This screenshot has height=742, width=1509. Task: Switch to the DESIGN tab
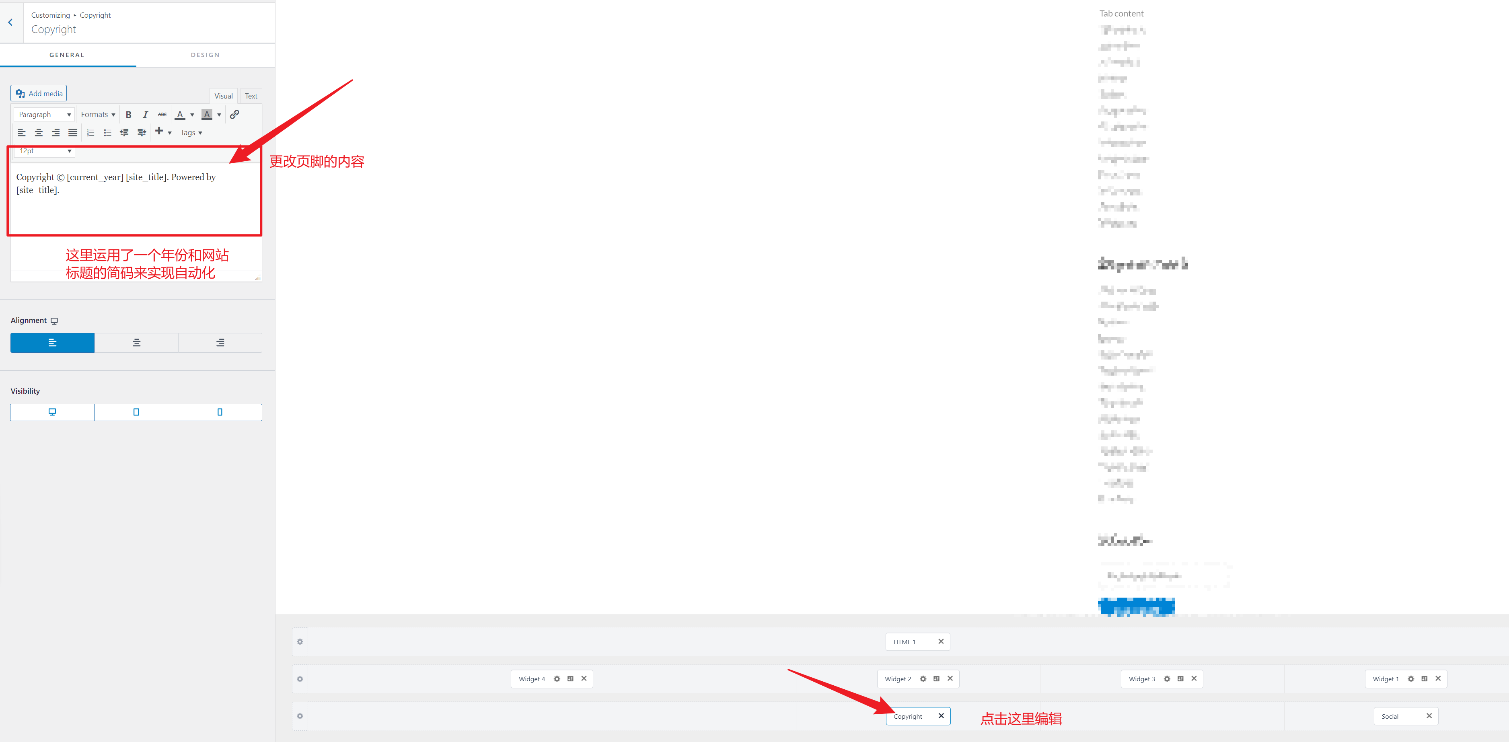click(205, 55)
